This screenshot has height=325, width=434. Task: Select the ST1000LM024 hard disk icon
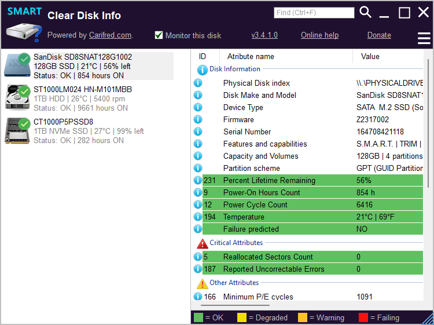tap(17, 97)
